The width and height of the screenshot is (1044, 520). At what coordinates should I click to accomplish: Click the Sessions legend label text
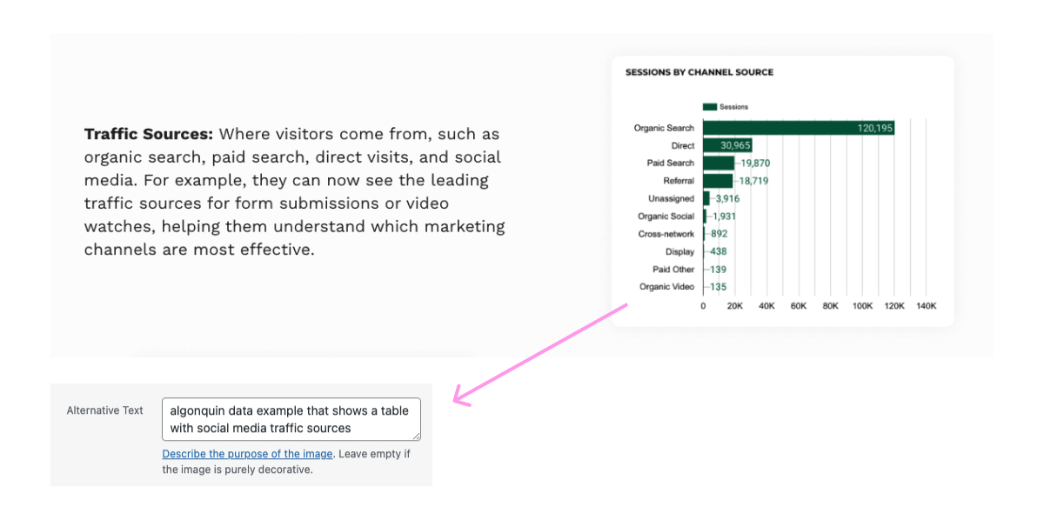click(733, 107)
